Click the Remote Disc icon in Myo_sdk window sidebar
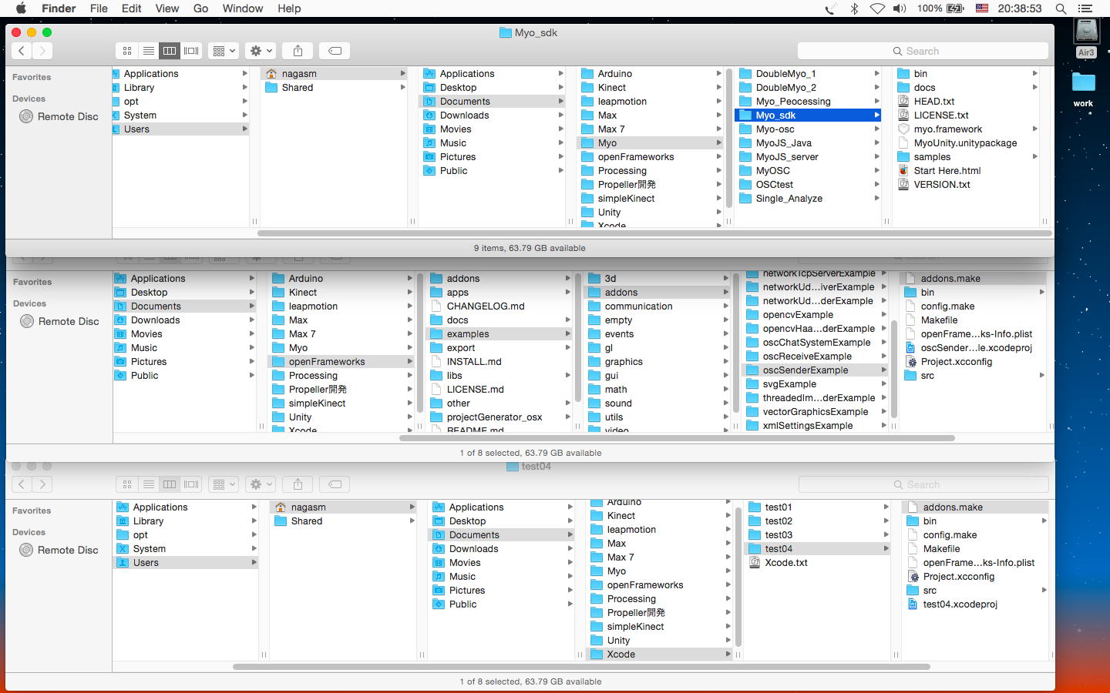Screen dimensions: 1110x693 click(x=26, y=117)
